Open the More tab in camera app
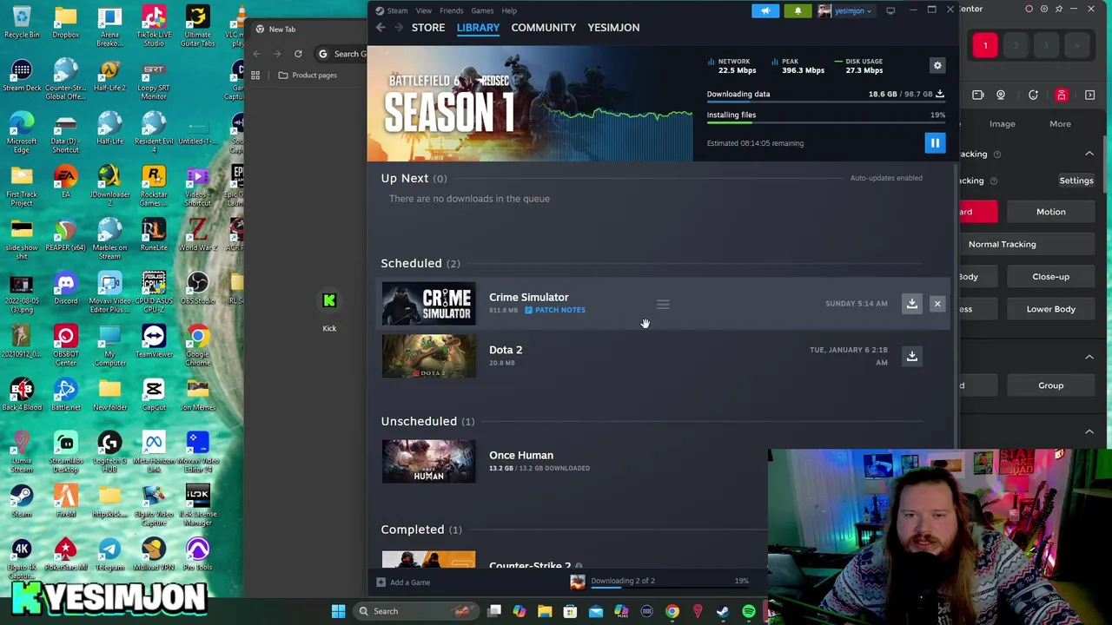 pos(1060,124)
